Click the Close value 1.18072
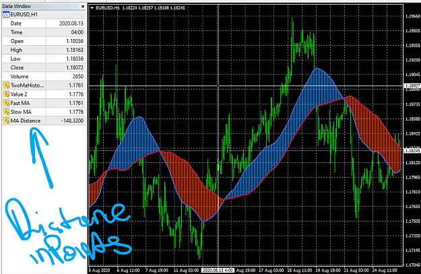 75,67
